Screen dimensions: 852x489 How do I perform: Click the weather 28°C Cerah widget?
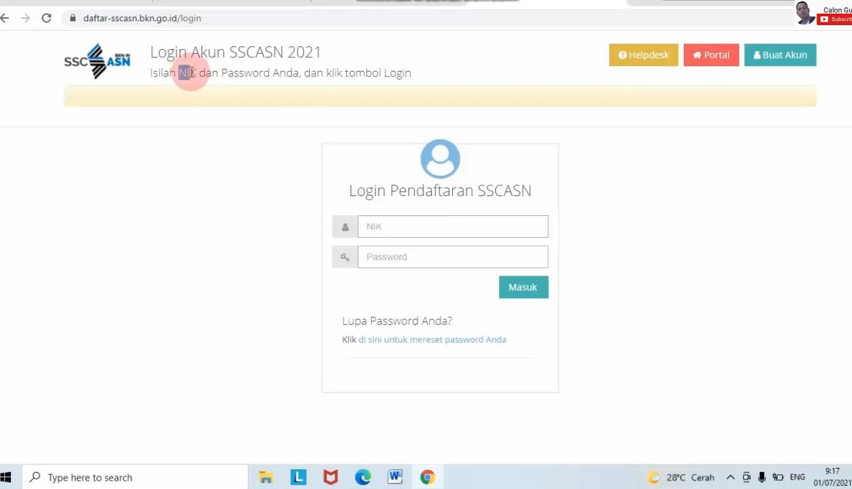[681, 477]
